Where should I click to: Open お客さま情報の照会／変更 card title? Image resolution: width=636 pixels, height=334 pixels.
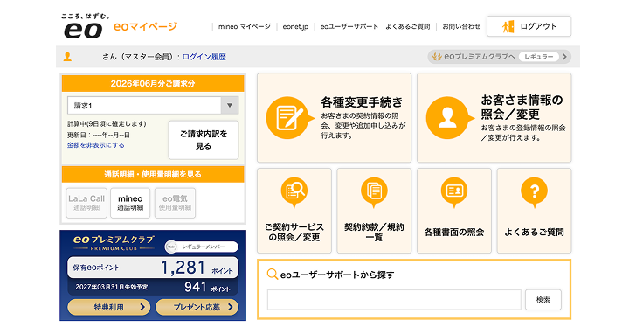click(x=522, y=108)
